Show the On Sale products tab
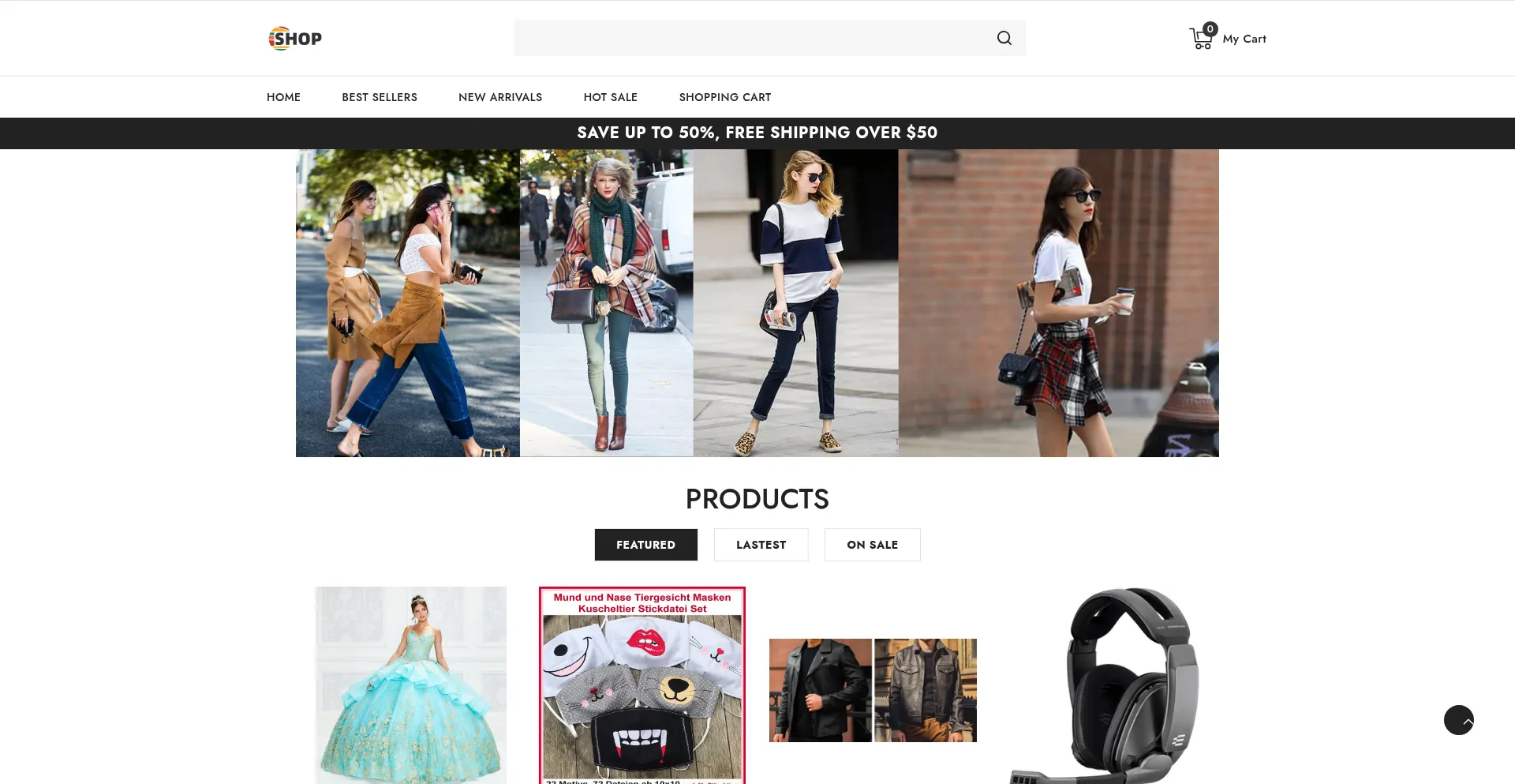The image size is (1515, 784). pyautogui.click(x=872, y=545)
